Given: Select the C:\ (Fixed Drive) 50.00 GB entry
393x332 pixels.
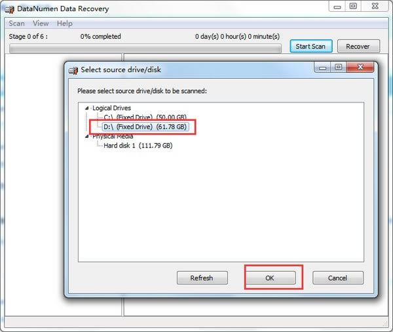Looking at the screenshot, I should pos(145,117).
